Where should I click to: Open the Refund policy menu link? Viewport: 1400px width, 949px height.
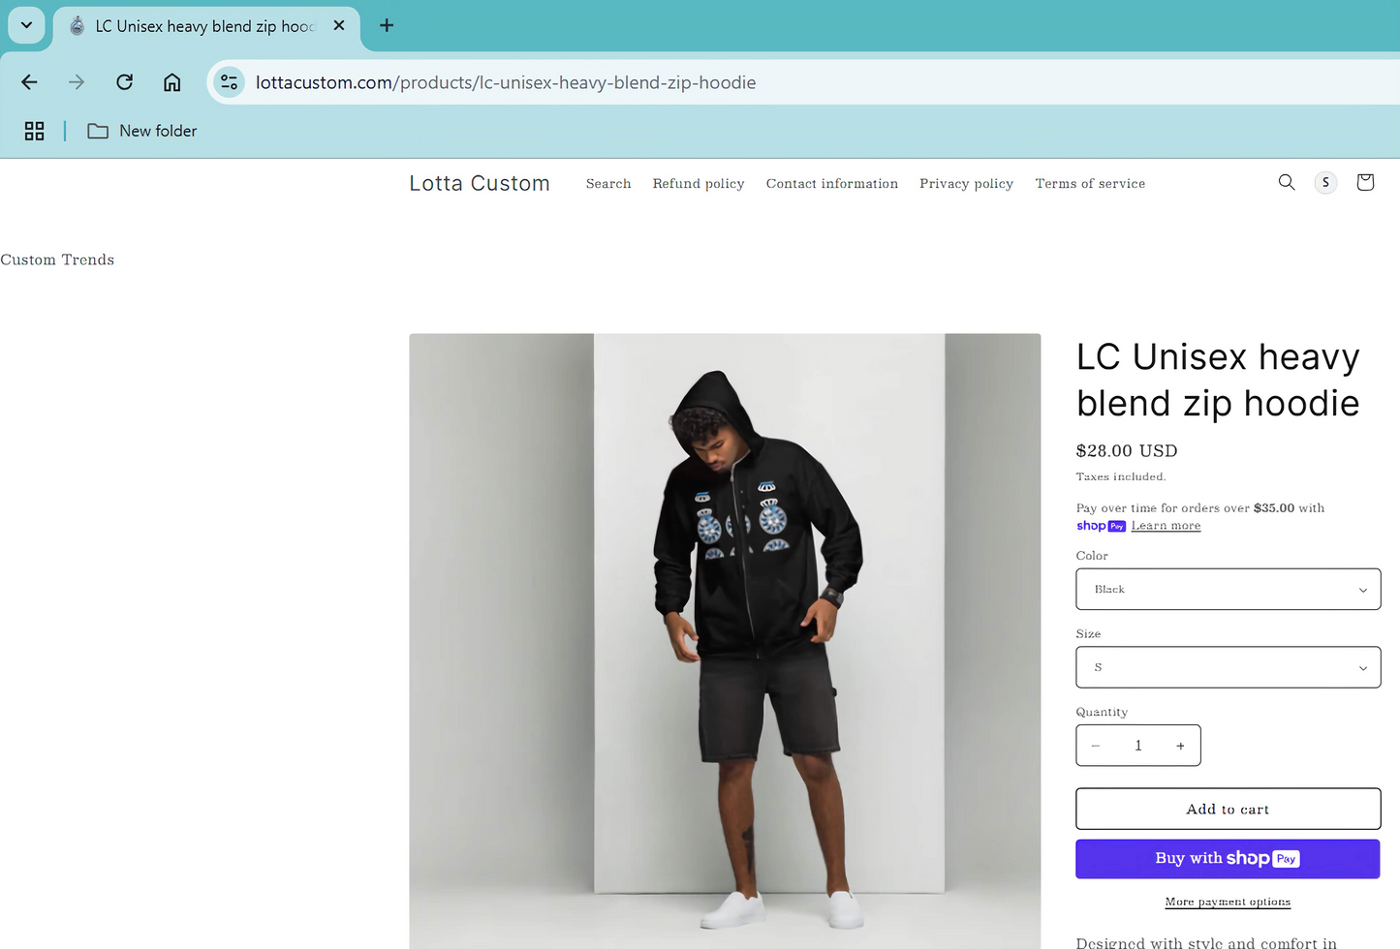coord(699,183)
